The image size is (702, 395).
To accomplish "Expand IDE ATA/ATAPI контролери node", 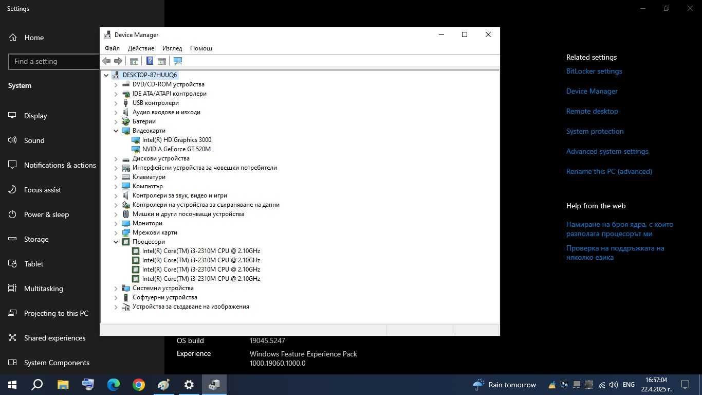I will click(116, 94).
